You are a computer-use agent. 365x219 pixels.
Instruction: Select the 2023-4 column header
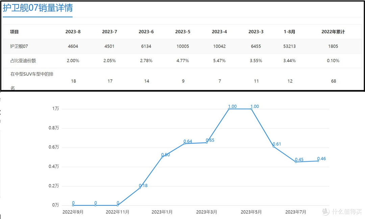(x=219, y=32)
